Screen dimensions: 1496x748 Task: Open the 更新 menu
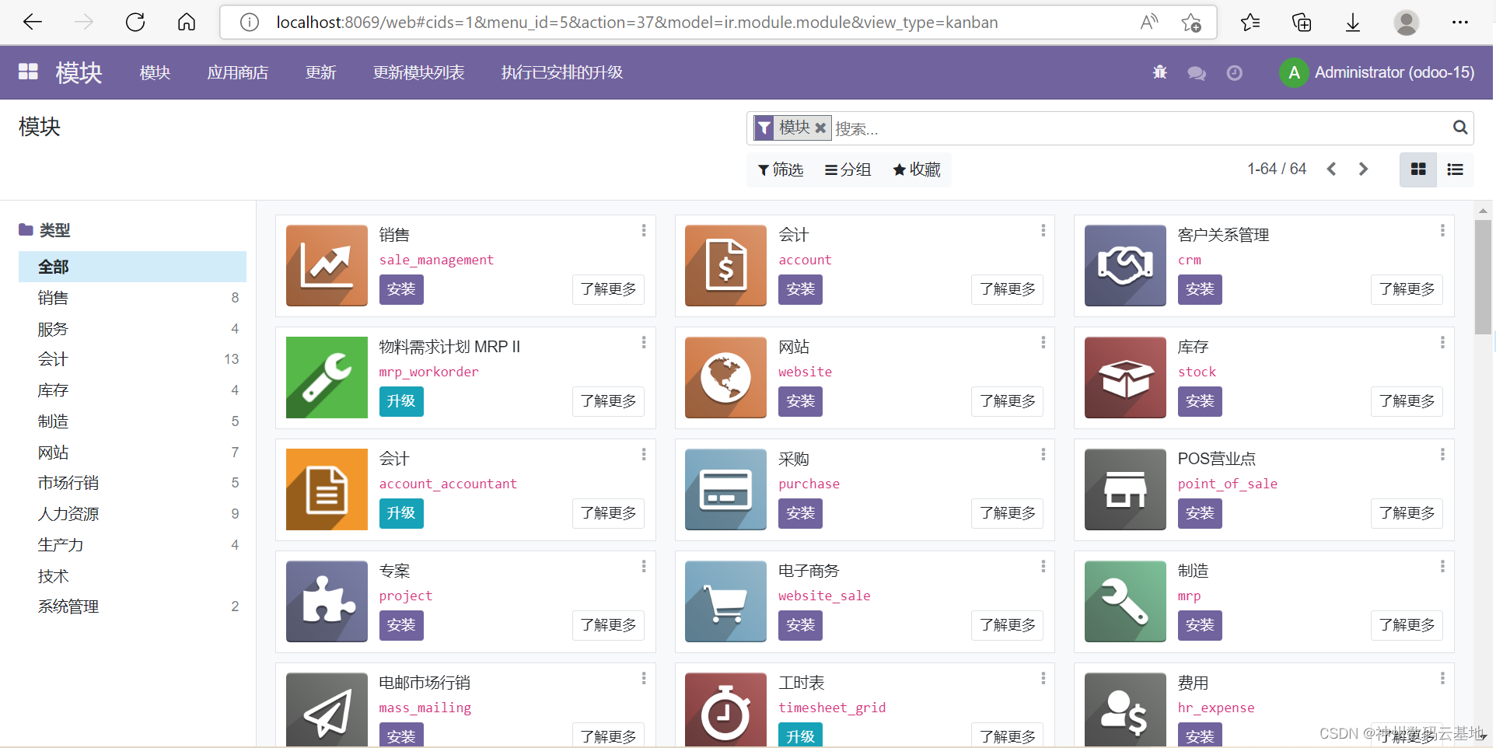coord(320,72)
